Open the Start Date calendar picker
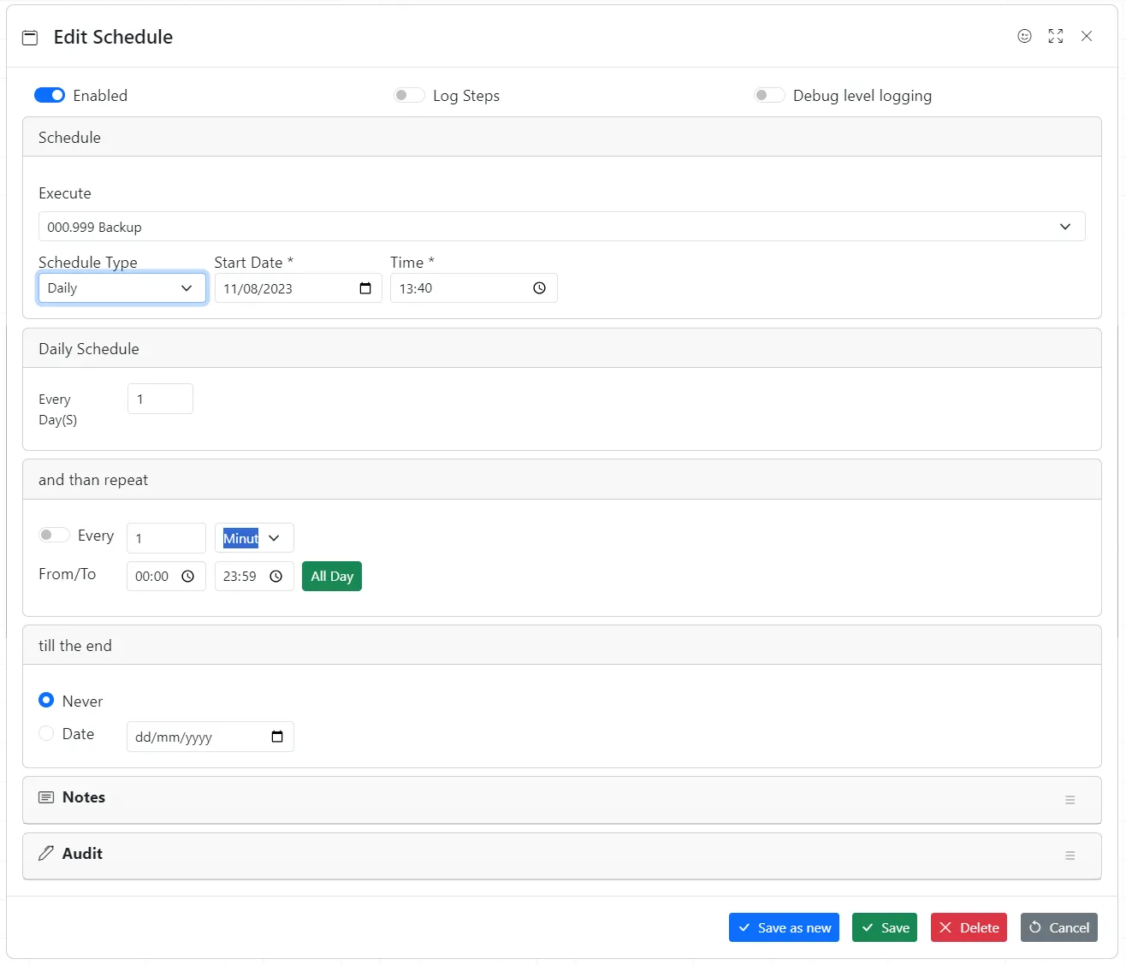The height and width of the screenshot is (965, 1126). [365, 288]
